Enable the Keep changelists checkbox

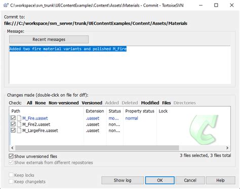coord(11,181)
